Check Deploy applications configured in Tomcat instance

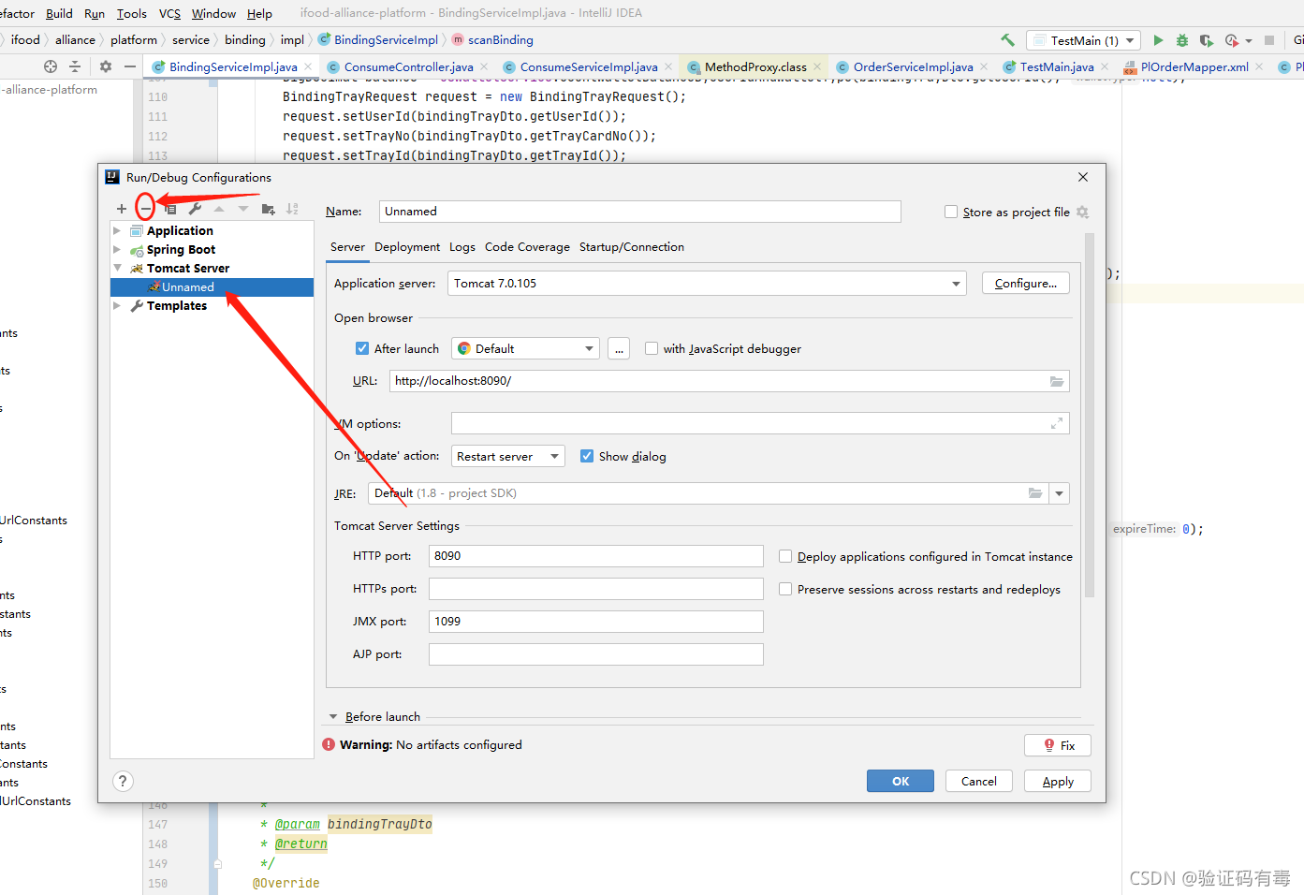tap(785, 556)
